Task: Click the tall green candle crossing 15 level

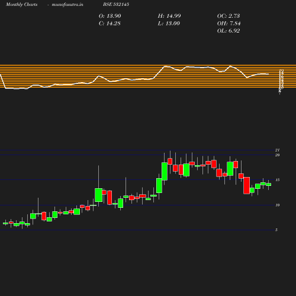Action: tap(165, 171)
